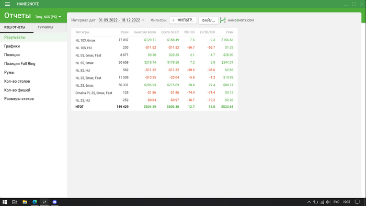Open the hamburger menu in Hand2Note
Screen dimensions: 366x206
click(7, 4)
